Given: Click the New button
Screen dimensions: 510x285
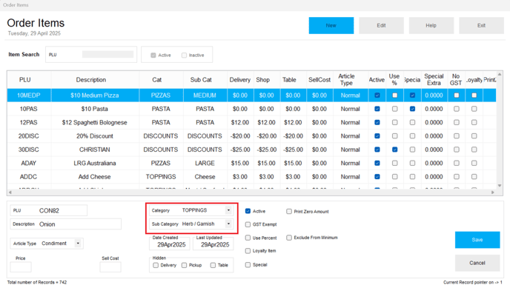Looking at the screenshot, I should pos(331,25).
